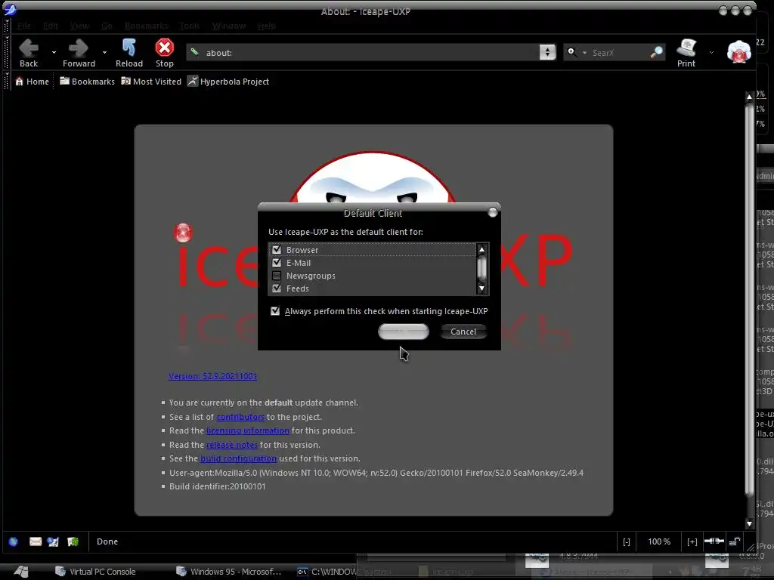Open the licensing information link
The width and height of the screenshot is (774, 580).
[x=248, y=430]
